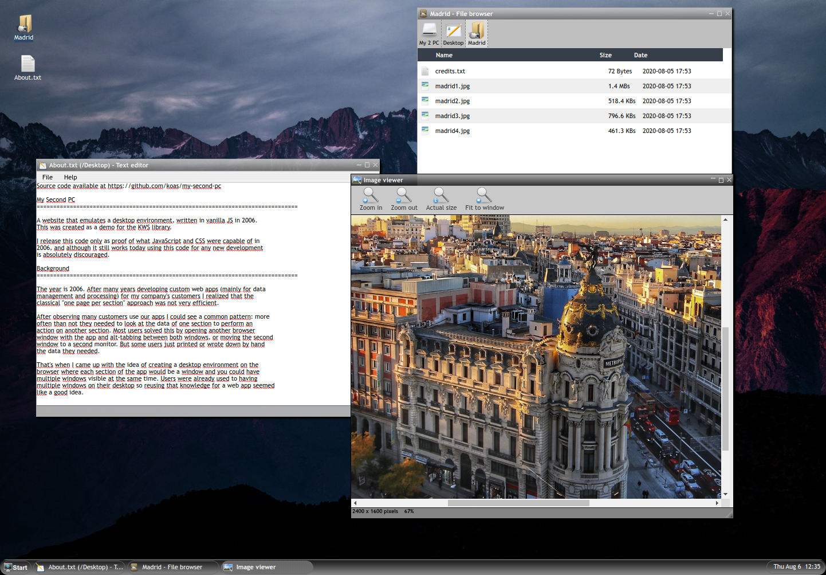Viewport: 826px width, 575px height.
Task: Click the Fit to window icon
Action: click(483, 198)
